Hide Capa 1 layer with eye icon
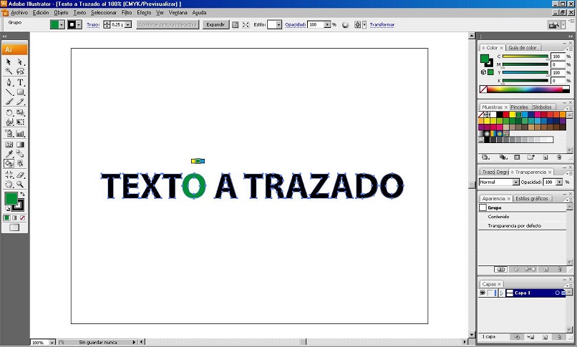This screenshot has height=347, width=577. [483, 293]
